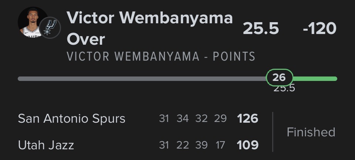355x160 pixels.
Task: Tap the Spurs fourth-quarter score 29
Action: (220, 119)
